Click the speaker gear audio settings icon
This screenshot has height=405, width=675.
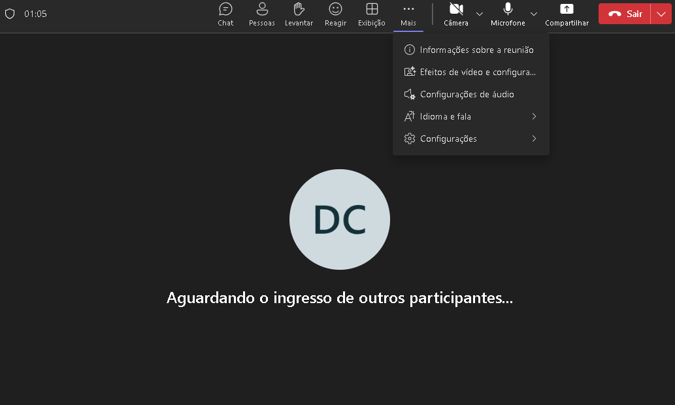pyautogui.click(x=410, y=94)
